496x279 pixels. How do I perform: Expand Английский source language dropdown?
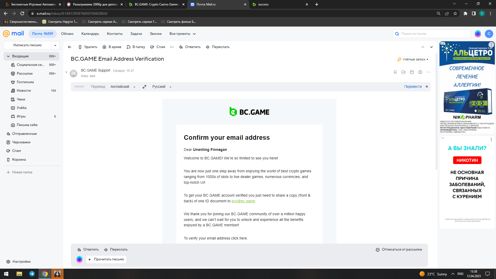[x=123, y=87]
